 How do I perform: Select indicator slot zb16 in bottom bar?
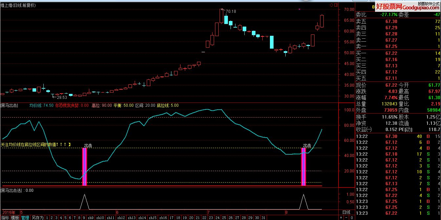pyautogui.click(x=163, y=217)
